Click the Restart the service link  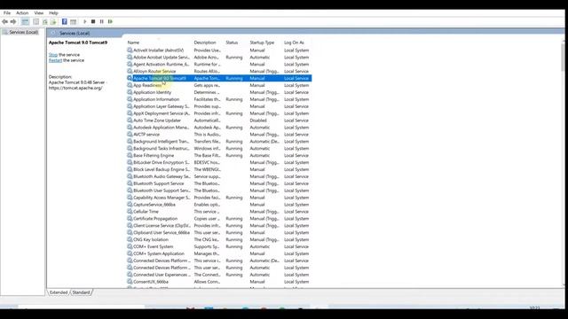[x=55, y=60]
